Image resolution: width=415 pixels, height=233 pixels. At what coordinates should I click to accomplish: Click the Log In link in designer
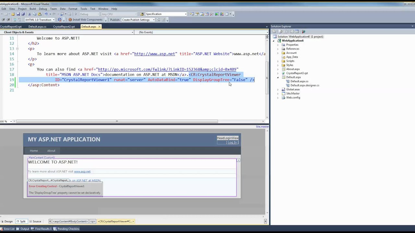click(232, 142)
